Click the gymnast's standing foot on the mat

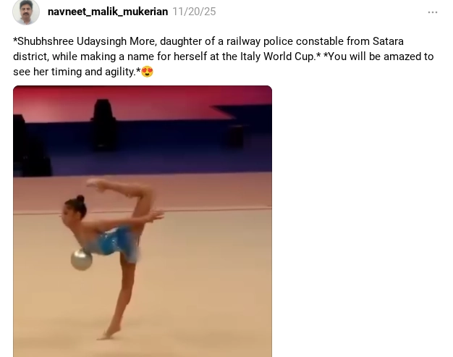click(109, 332)
